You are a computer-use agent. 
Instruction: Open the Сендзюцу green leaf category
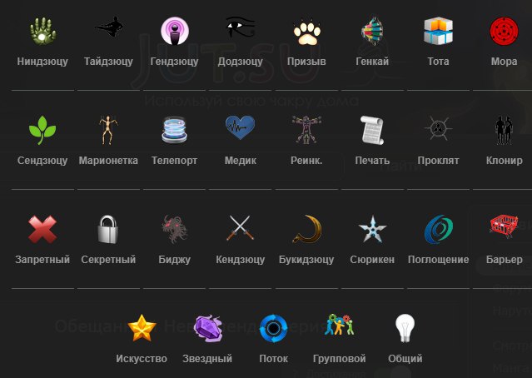pyautogui.click(x=42, y=130)
